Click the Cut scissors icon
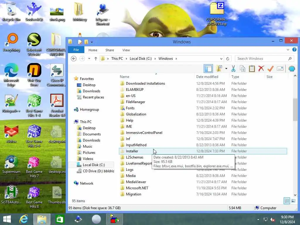The height and width of the screenshot is (225, 300). (233, 69)
